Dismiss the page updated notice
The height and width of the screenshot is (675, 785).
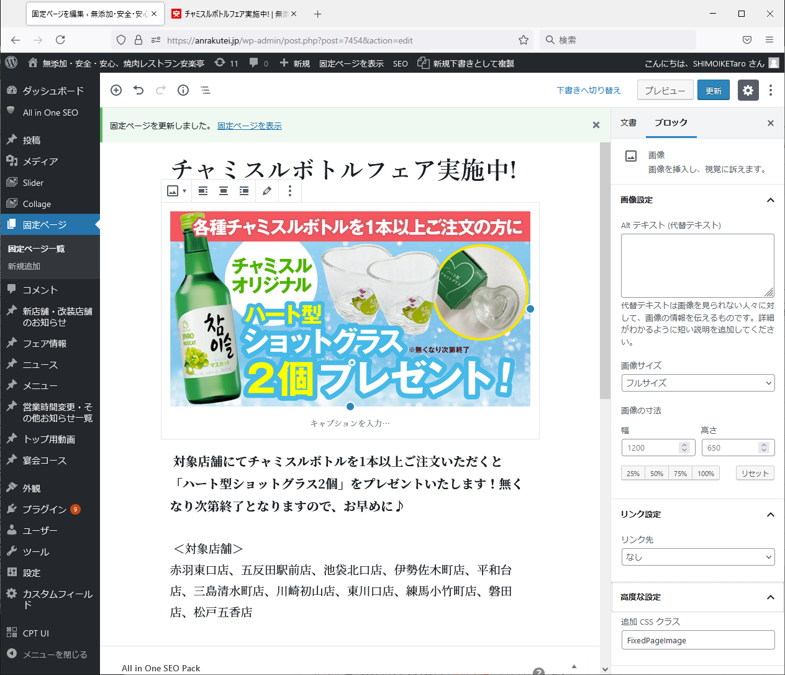pyautogui.click(x=596, y=125)
